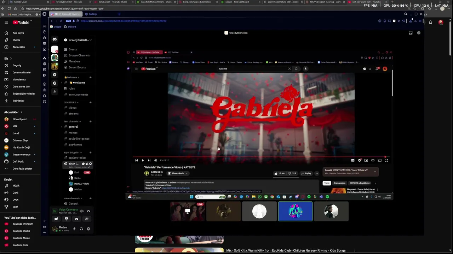453x254 pixels.
Task: Switch to Discord tab in Opera GX
Action: click(x=66, y=14)
